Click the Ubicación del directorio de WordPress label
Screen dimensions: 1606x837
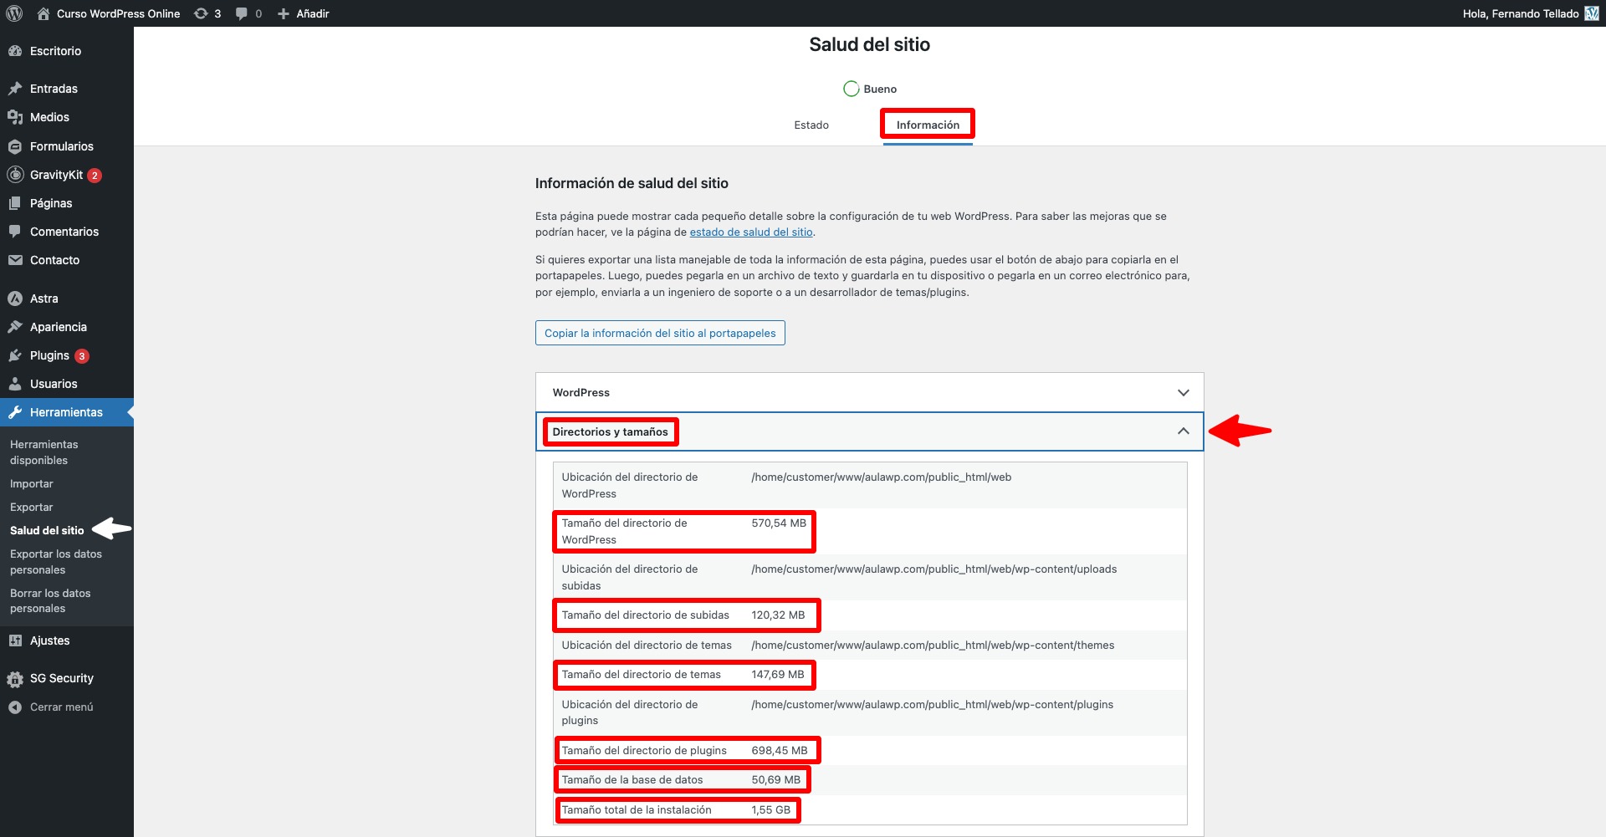coord(630,486)
